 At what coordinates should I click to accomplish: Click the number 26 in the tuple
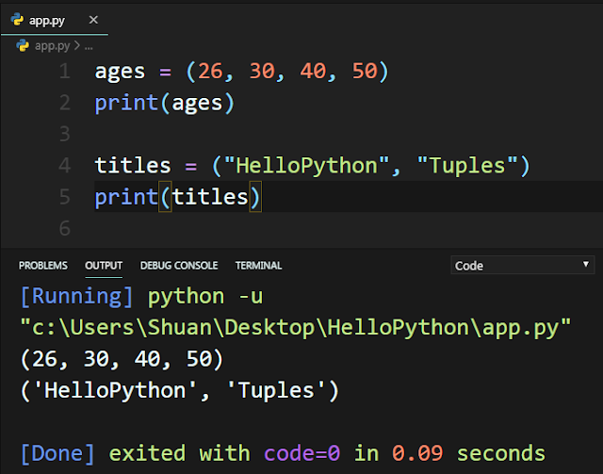[x=210, y=72]
